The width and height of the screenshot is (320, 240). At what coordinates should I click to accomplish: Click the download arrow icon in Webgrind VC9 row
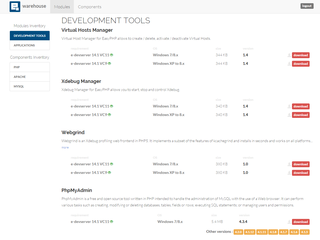coord(289,173)
